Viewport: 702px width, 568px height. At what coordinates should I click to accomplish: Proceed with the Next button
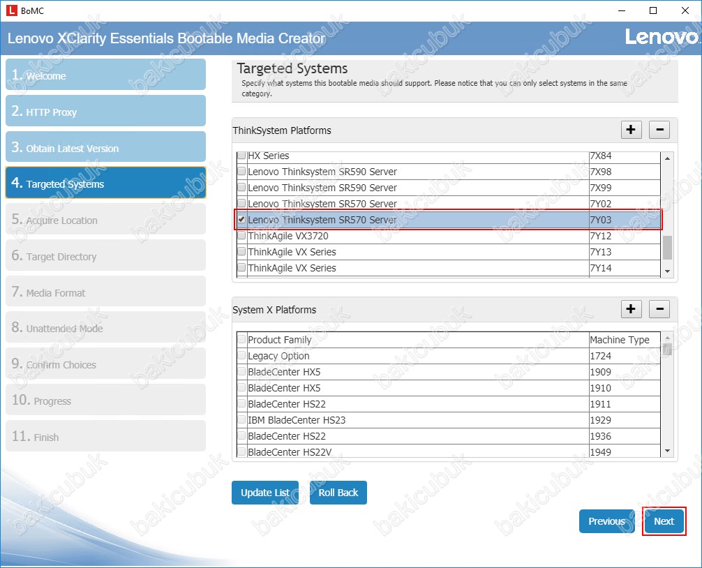tap(664, 521)
